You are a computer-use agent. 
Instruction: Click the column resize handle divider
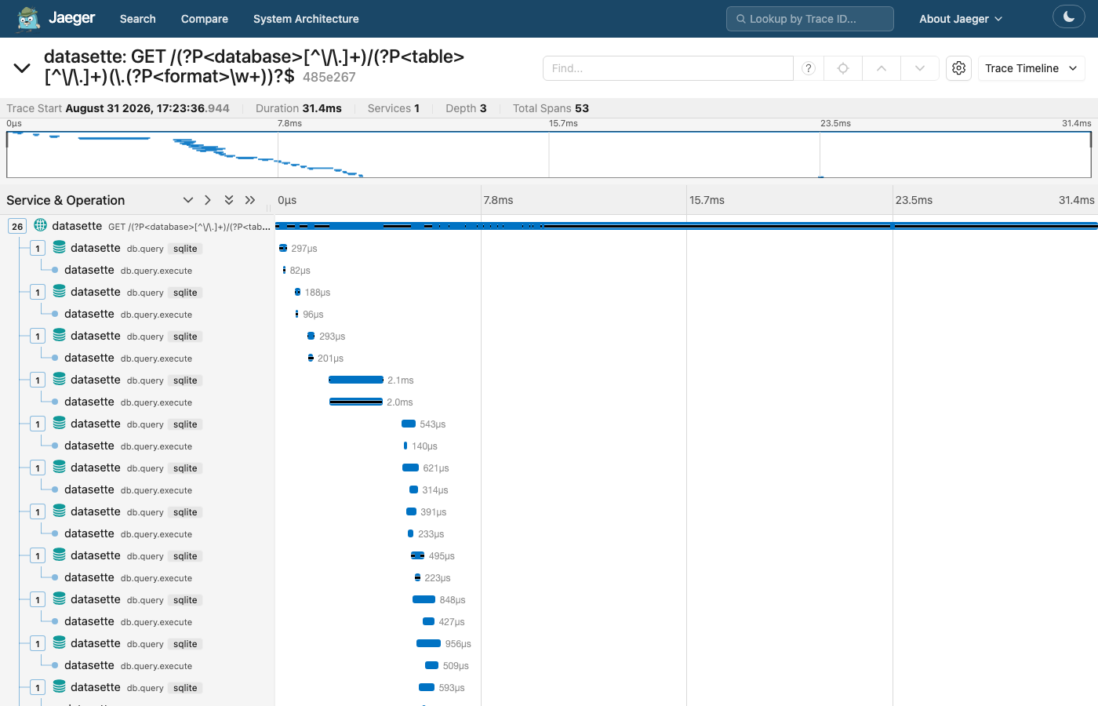pyautogui.click(x=268, y=208)
